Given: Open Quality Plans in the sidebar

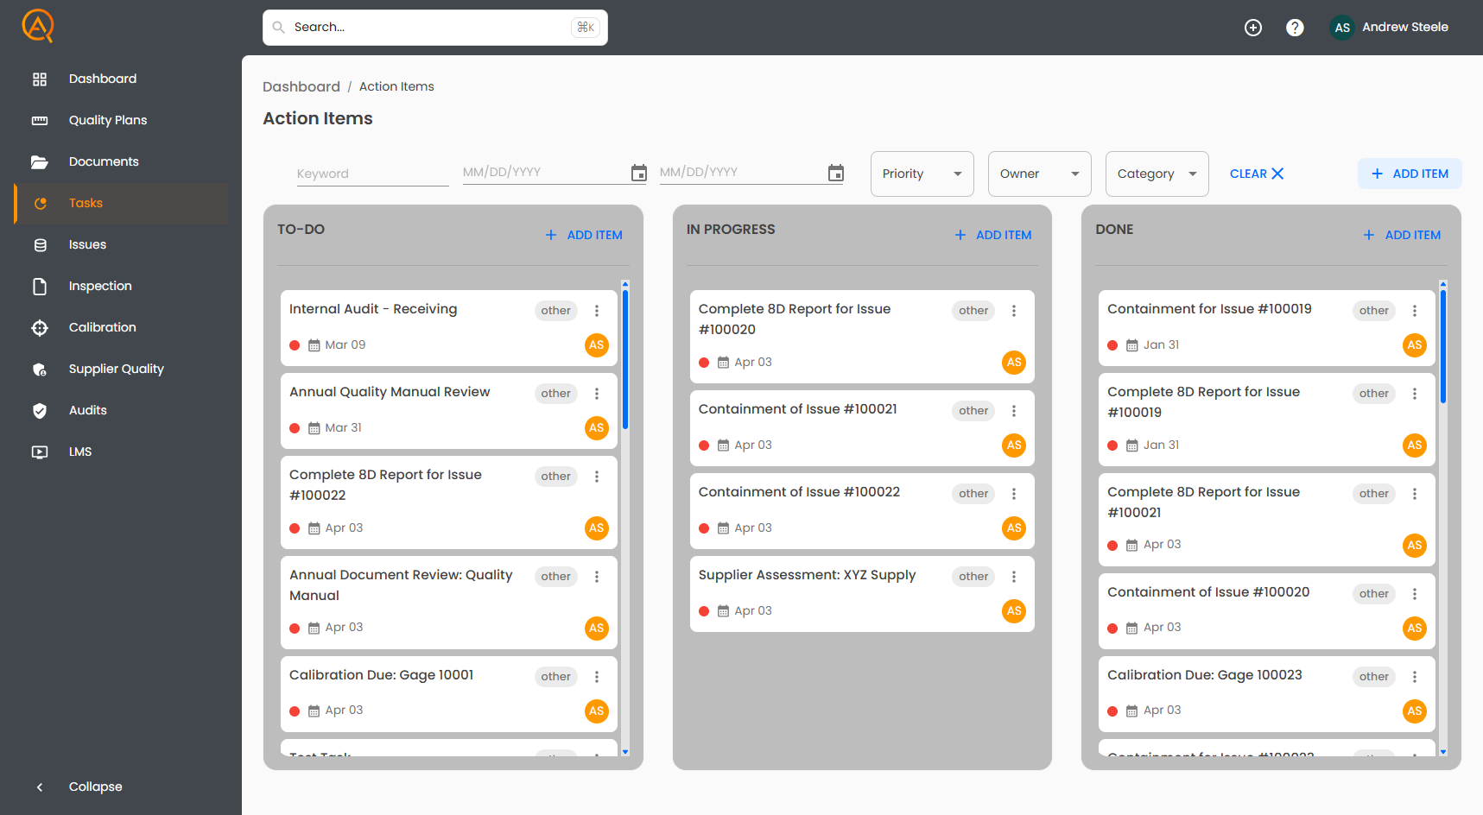Looking at the screenshot, I should (121, 120).
